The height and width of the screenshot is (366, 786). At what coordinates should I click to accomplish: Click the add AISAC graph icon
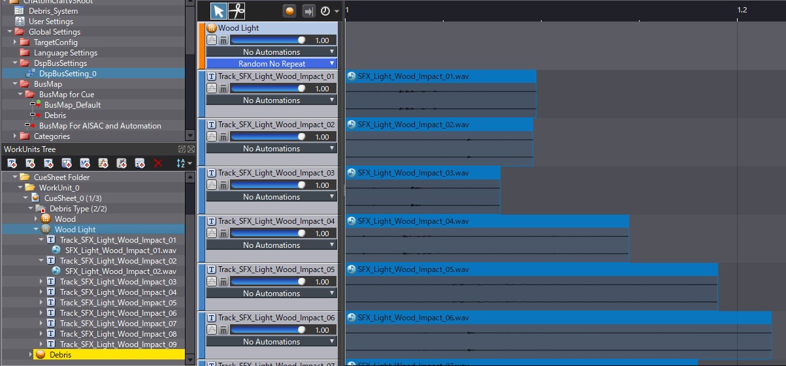tap(122, 163)
